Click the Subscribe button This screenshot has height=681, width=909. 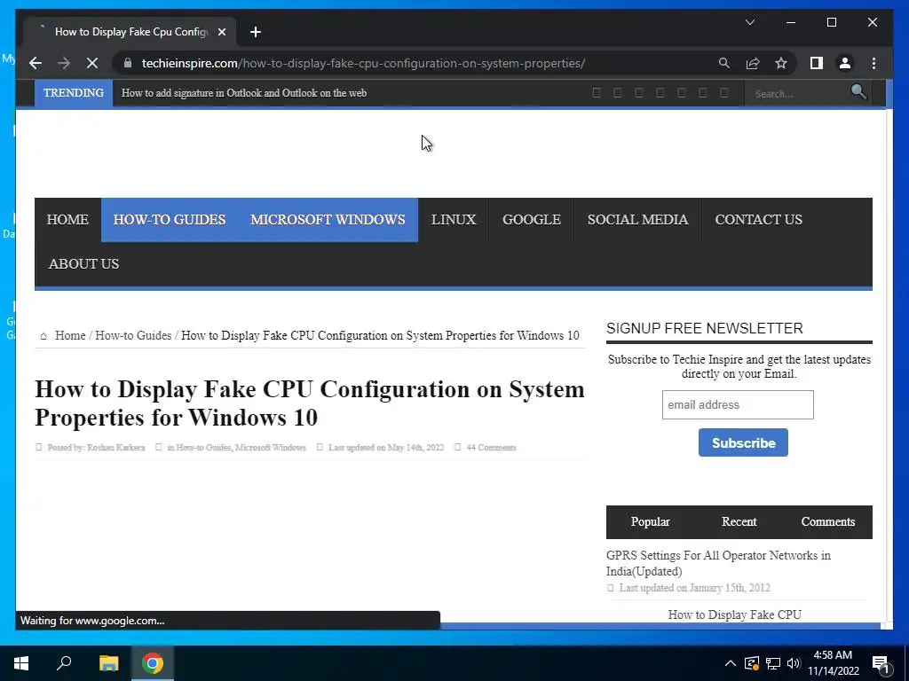click(x=743, y=443)
